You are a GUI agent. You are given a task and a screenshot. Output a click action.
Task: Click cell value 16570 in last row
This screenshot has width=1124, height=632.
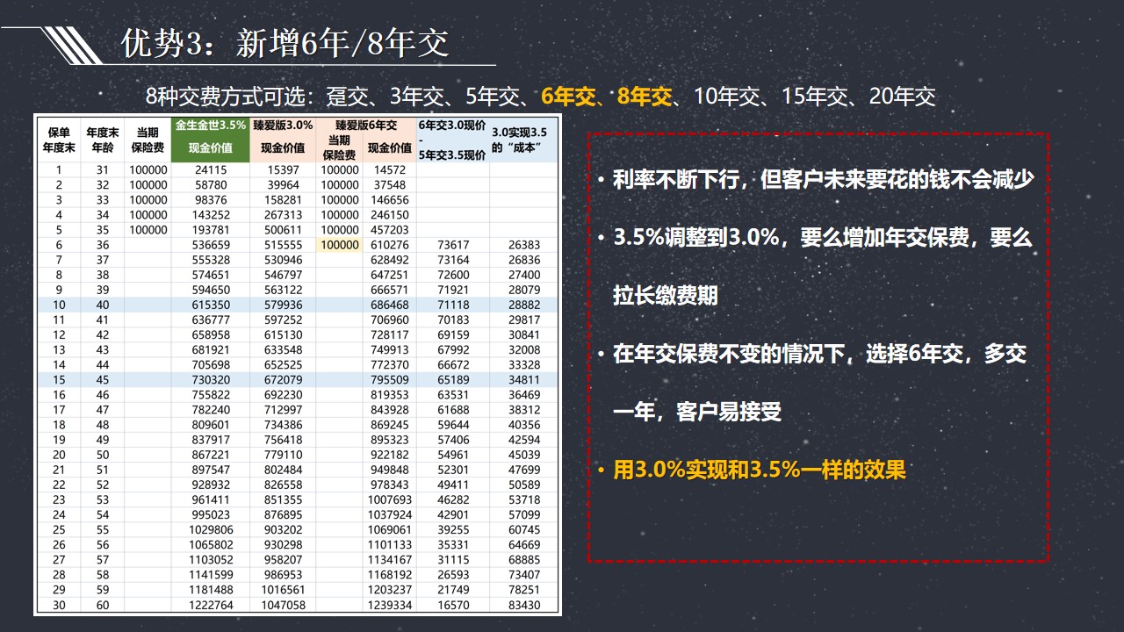(x=453, y=605)
